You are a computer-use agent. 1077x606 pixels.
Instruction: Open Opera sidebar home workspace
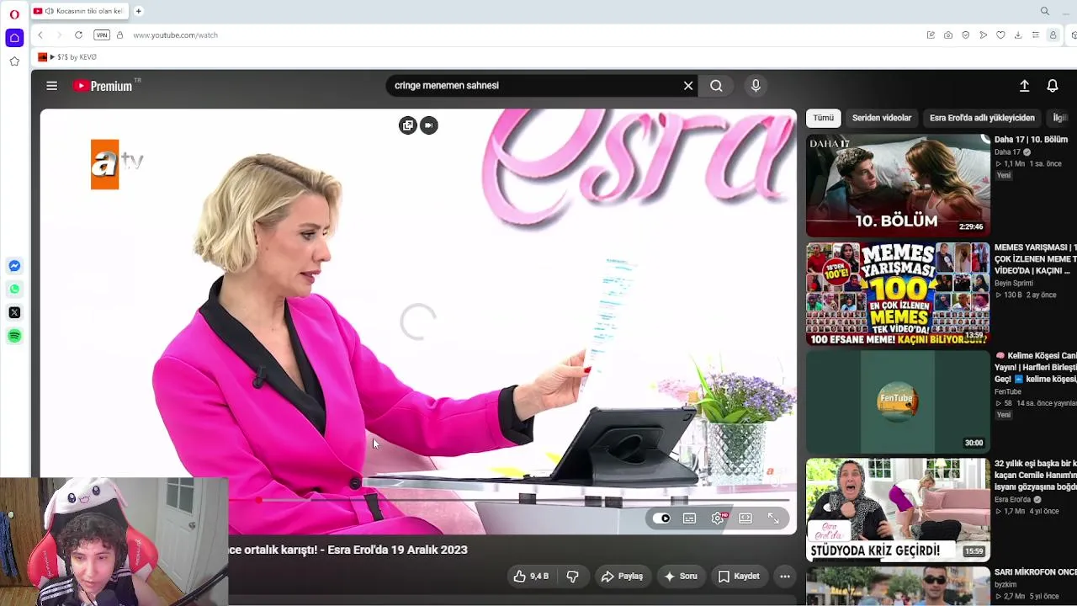(x=14, y=38)
